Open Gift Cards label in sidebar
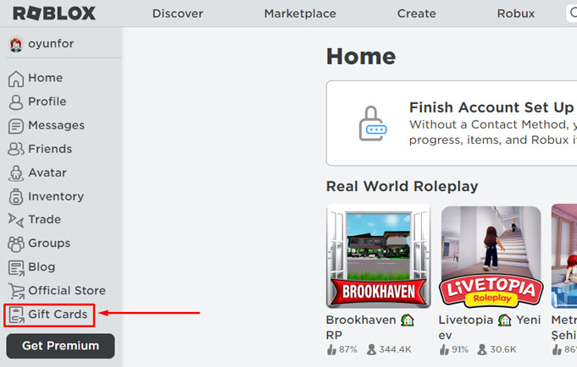The height and width of the screenshot is (367, 577). tap(58, 315)
